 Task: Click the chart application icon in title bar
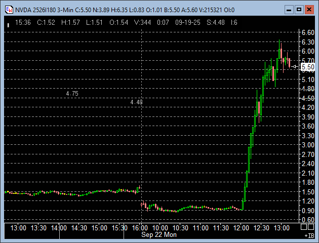click(9, 9)
